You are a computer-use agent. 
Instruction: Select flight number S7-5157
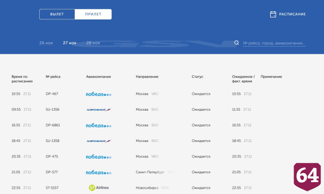tap(52, 188)
